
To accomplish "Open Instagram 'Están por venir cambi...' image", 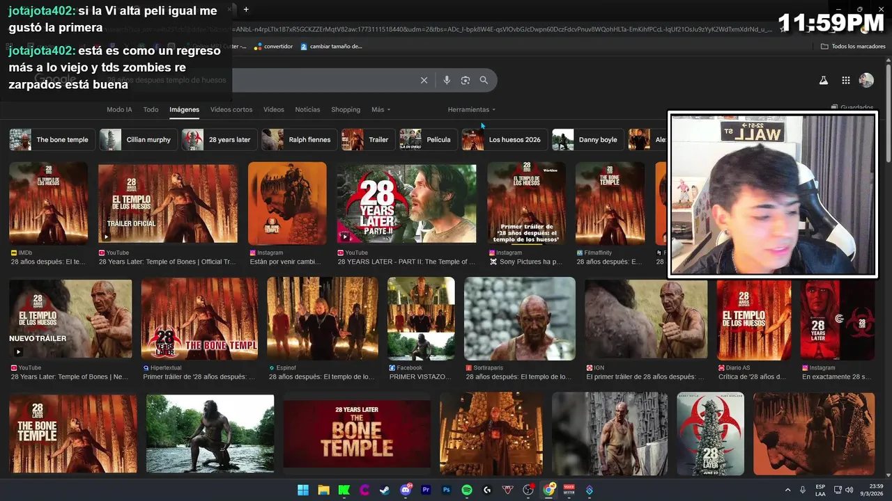I will [287, 203].
